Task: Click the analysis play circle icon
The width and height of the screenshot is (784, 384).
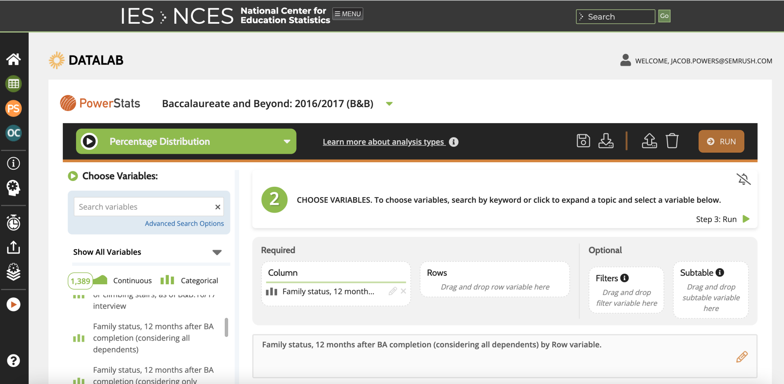Action: pos(89,141)
